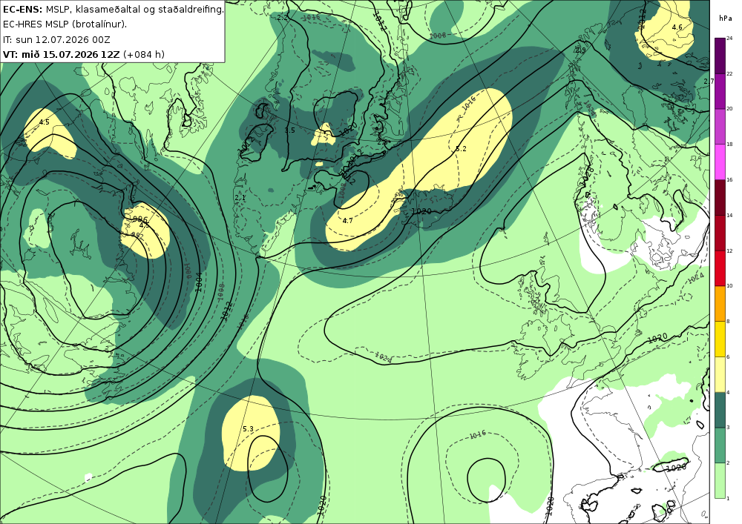Click the dark maroon 14–16 hPa legend swatch
This screenshot has width=742, height=524.
click(720, 197)
